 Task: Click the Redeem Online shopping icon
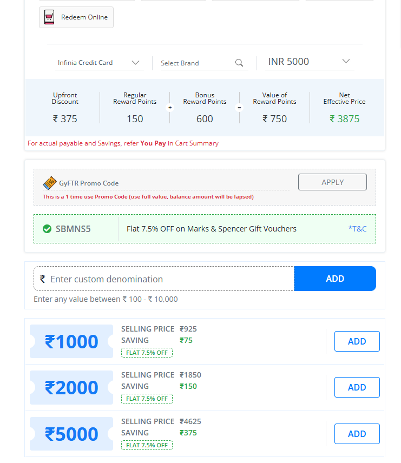click(49, 17)
